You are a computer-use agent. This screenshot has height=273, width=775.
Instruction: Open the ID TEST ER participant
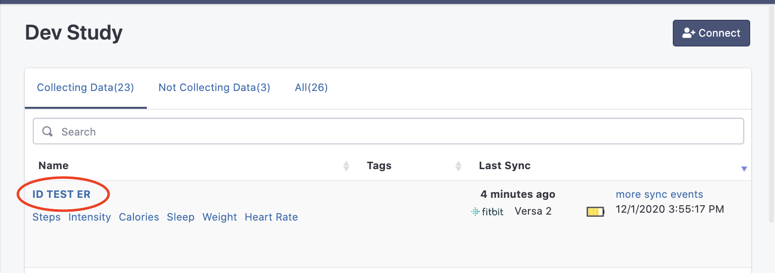[62, 194]
